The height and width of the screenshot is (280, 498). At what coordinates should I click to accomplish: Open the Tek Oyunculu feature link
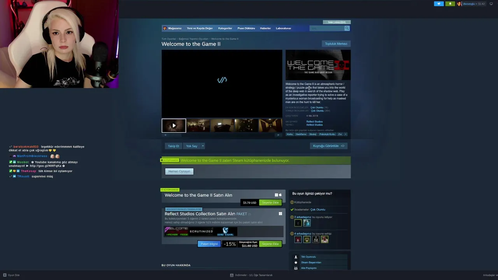tap(308, 257)
